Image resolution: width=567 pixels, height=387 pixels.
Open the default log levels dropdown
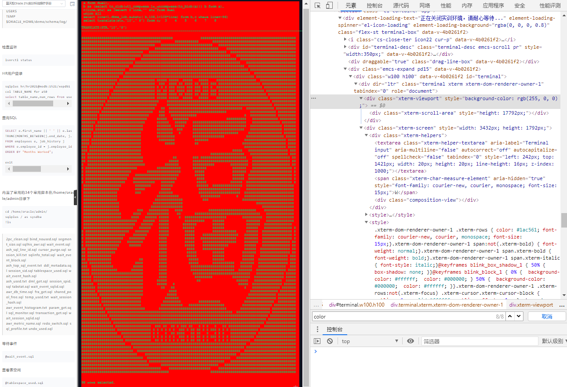click(x=554, y=341)
